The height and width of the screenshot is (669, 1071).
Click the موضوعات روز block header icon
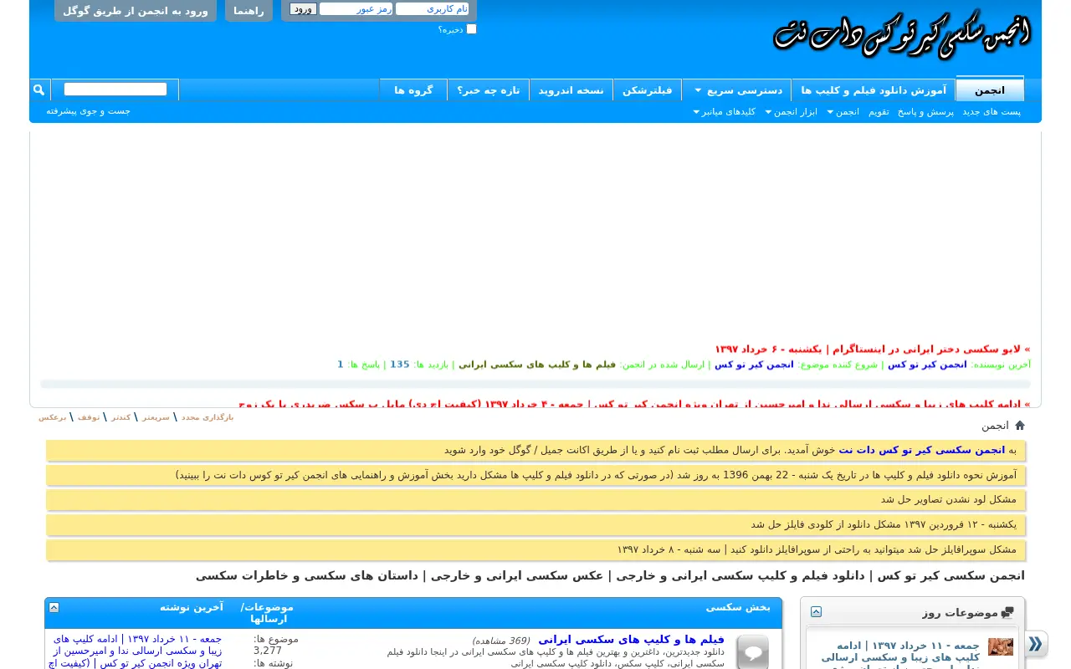point(1007,613)
